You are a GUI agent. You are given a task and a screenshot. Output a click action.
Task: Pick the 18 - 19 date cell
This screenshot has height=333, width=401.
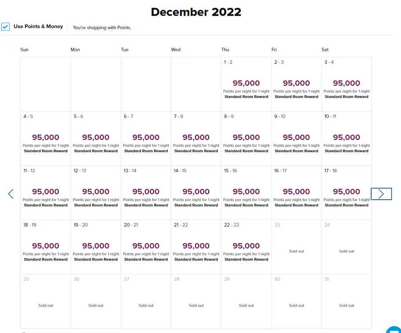[45, 247]
